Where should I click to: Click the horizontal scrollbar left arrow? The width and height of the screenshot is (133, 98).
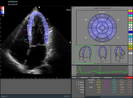point(86,97)
